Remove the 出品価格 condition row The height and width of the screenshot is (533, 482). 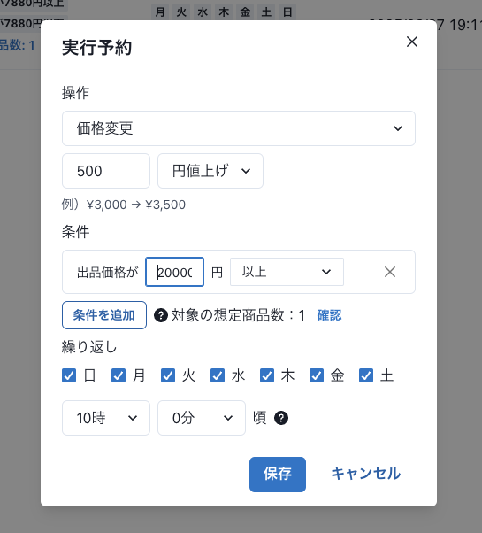(390, 272)
